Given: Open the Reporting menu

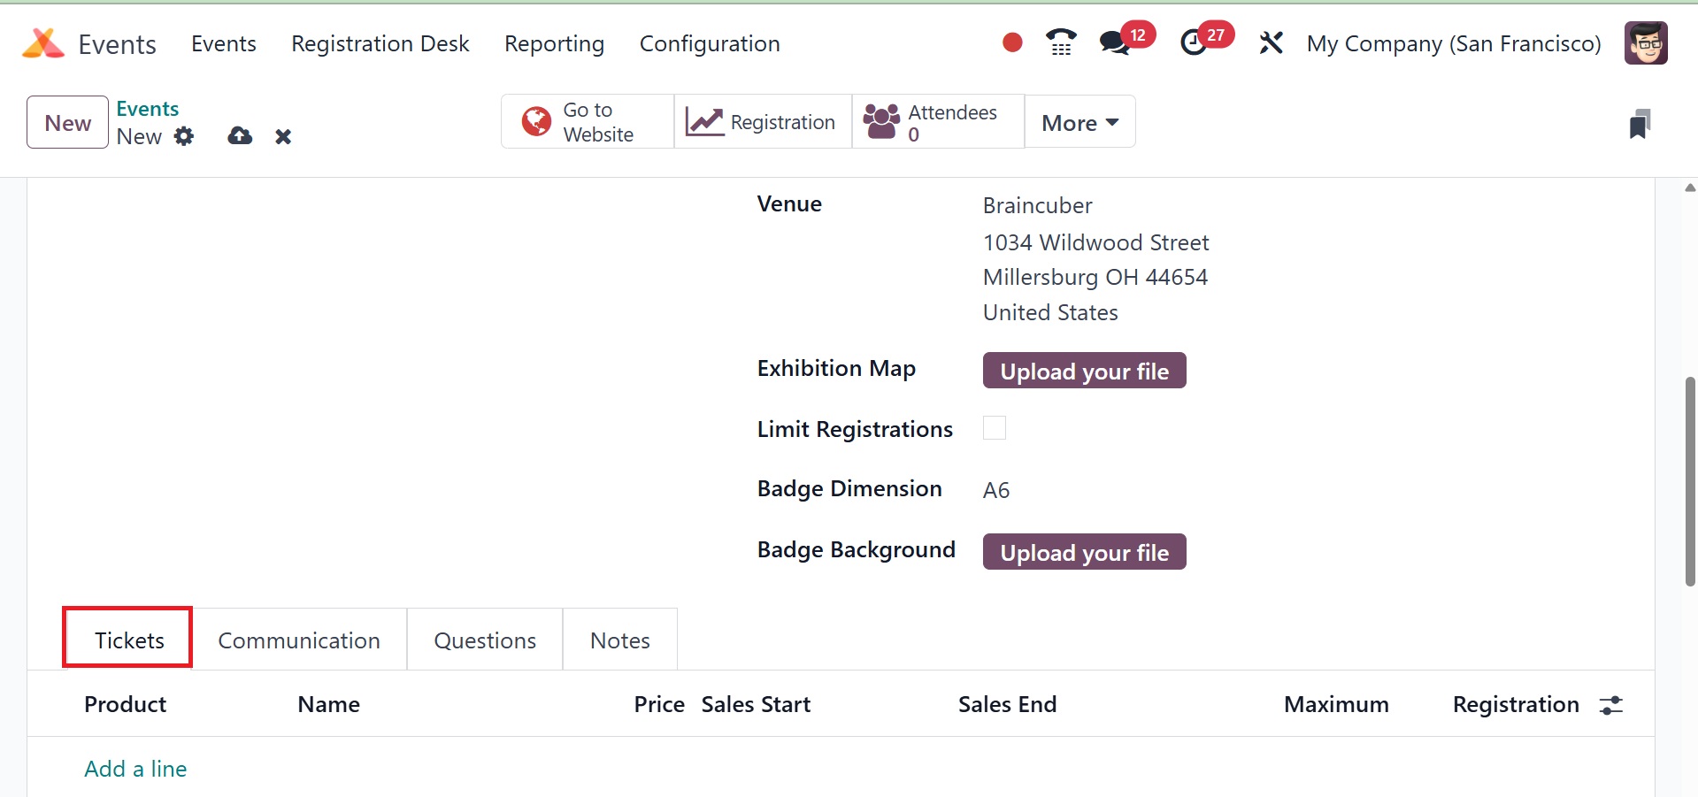Looking at the screenshot, I should [554, 43].
